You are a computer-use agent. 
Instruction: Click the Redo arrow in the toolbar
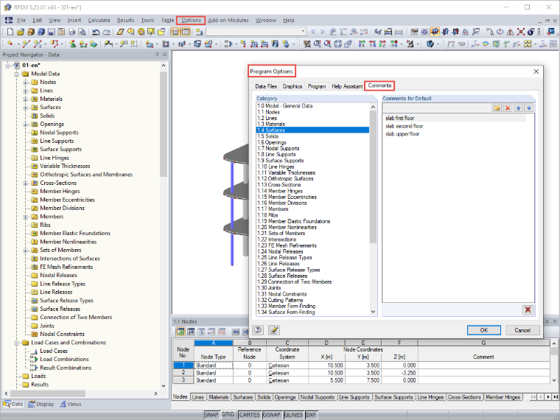106,32
